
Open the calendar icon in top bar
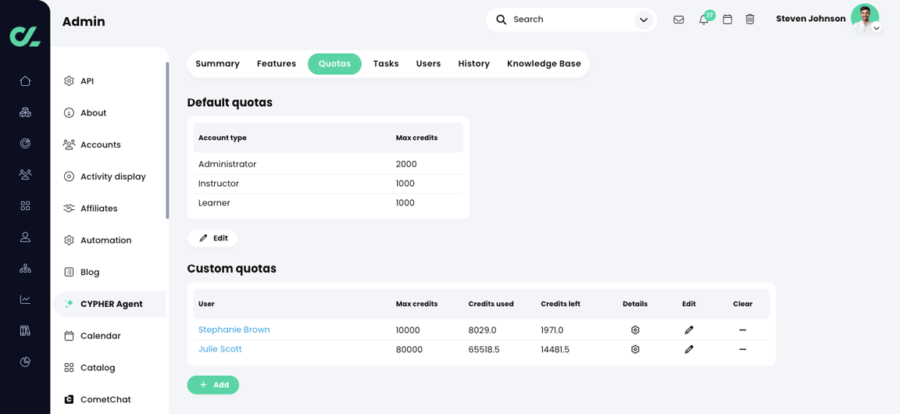click(727, 20)
